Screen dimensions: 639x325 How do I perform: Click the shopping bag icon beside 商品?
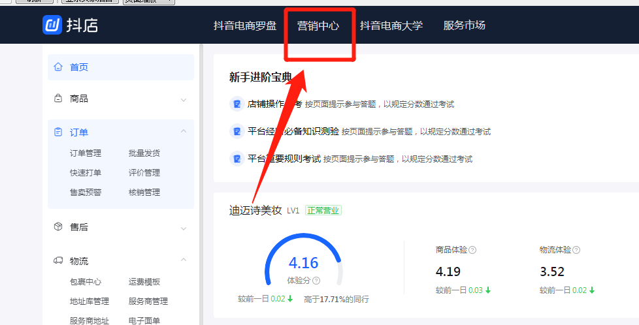58,98
